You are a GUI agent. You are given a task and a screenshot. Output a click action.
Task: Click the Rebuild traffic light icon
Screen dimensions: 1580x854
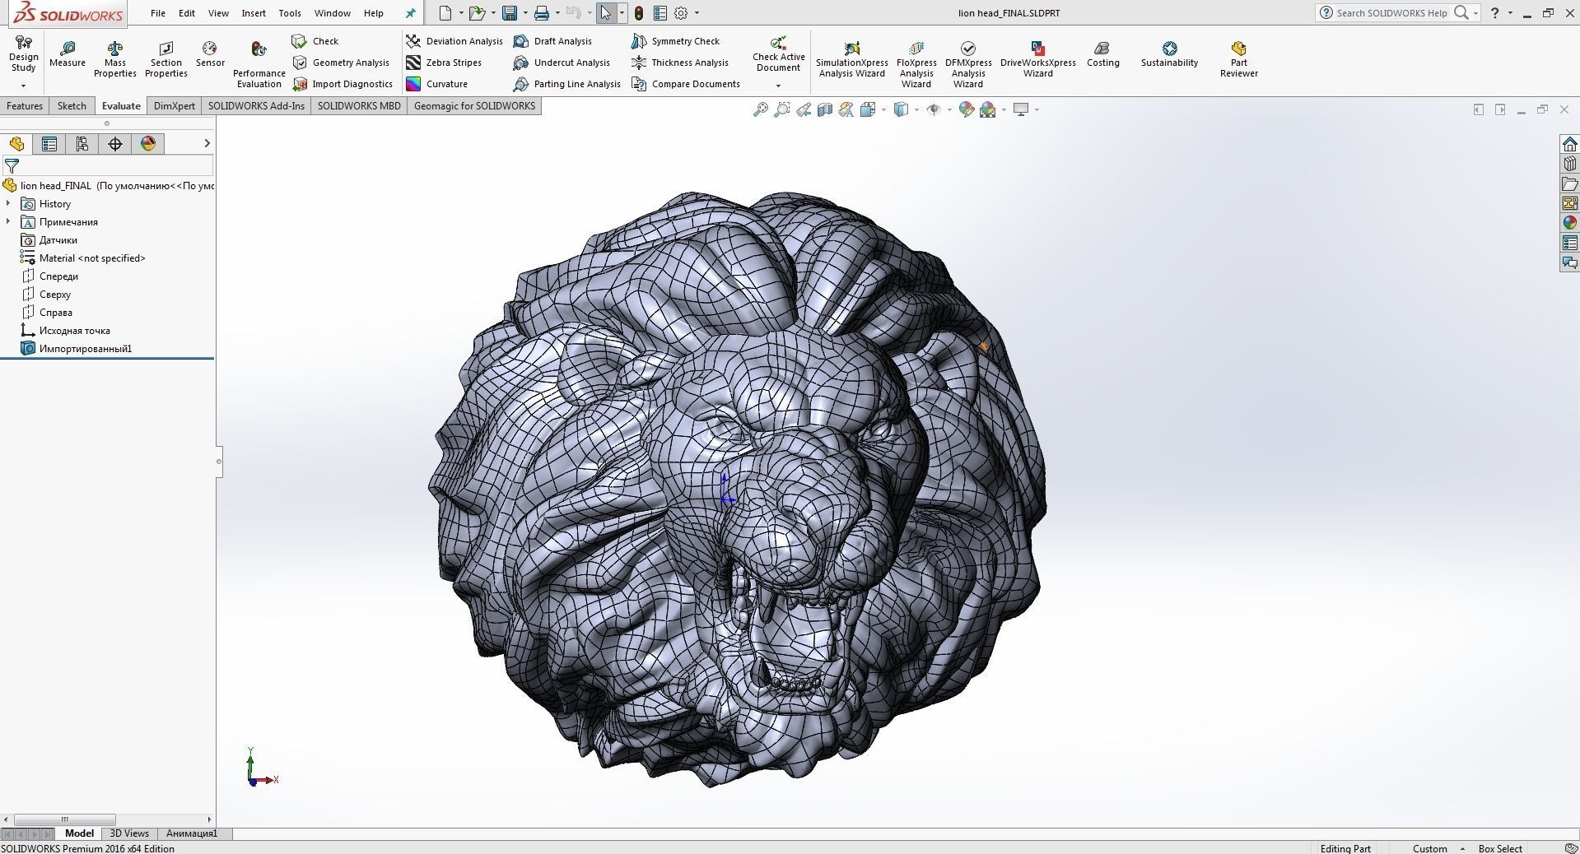coord(639,13)
